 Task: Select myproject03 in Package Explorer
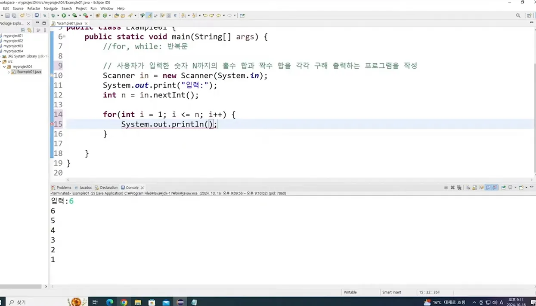click(13, 46)
